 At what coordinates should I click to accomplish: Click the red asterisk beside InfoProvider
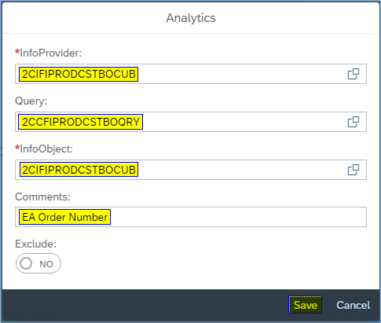[17, 52]
